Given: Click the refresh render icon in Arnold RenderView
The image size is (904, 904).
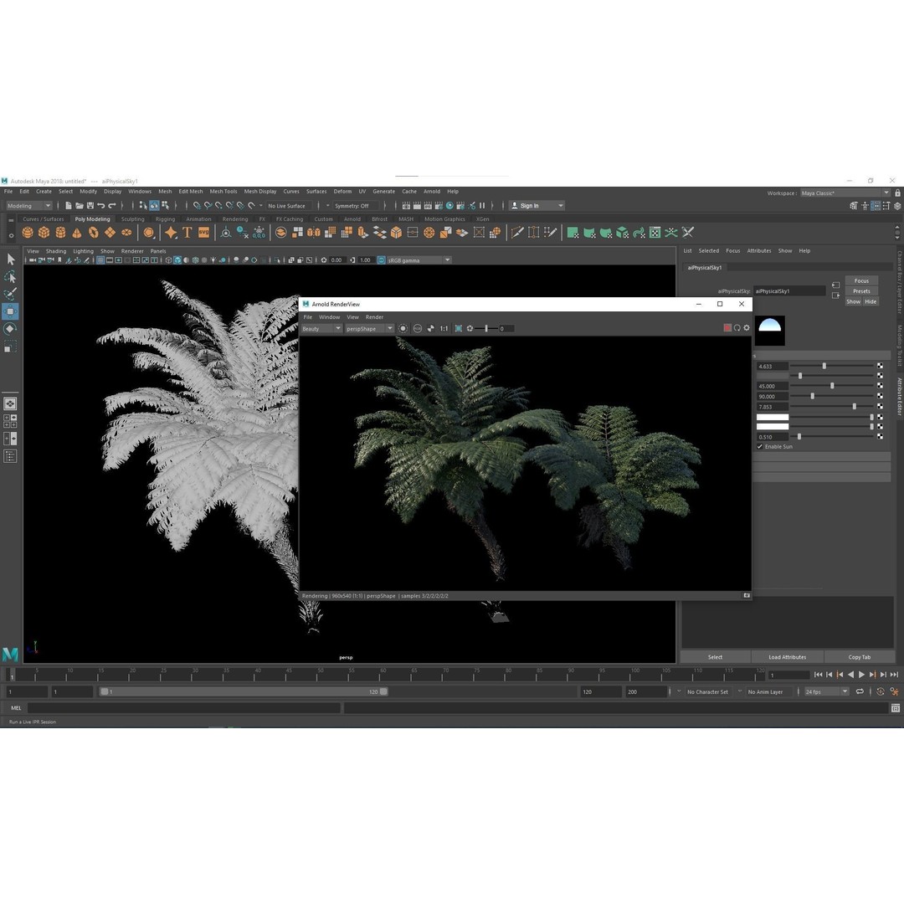Looking at the screenshot, I should (x=737, y=327).
